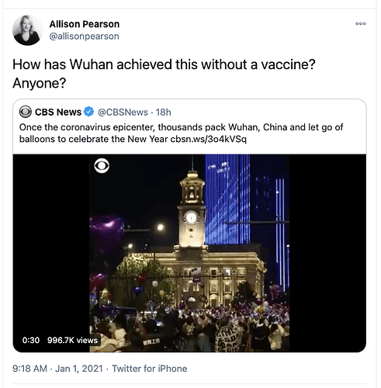Open the CBS News account name

[58, 112]
